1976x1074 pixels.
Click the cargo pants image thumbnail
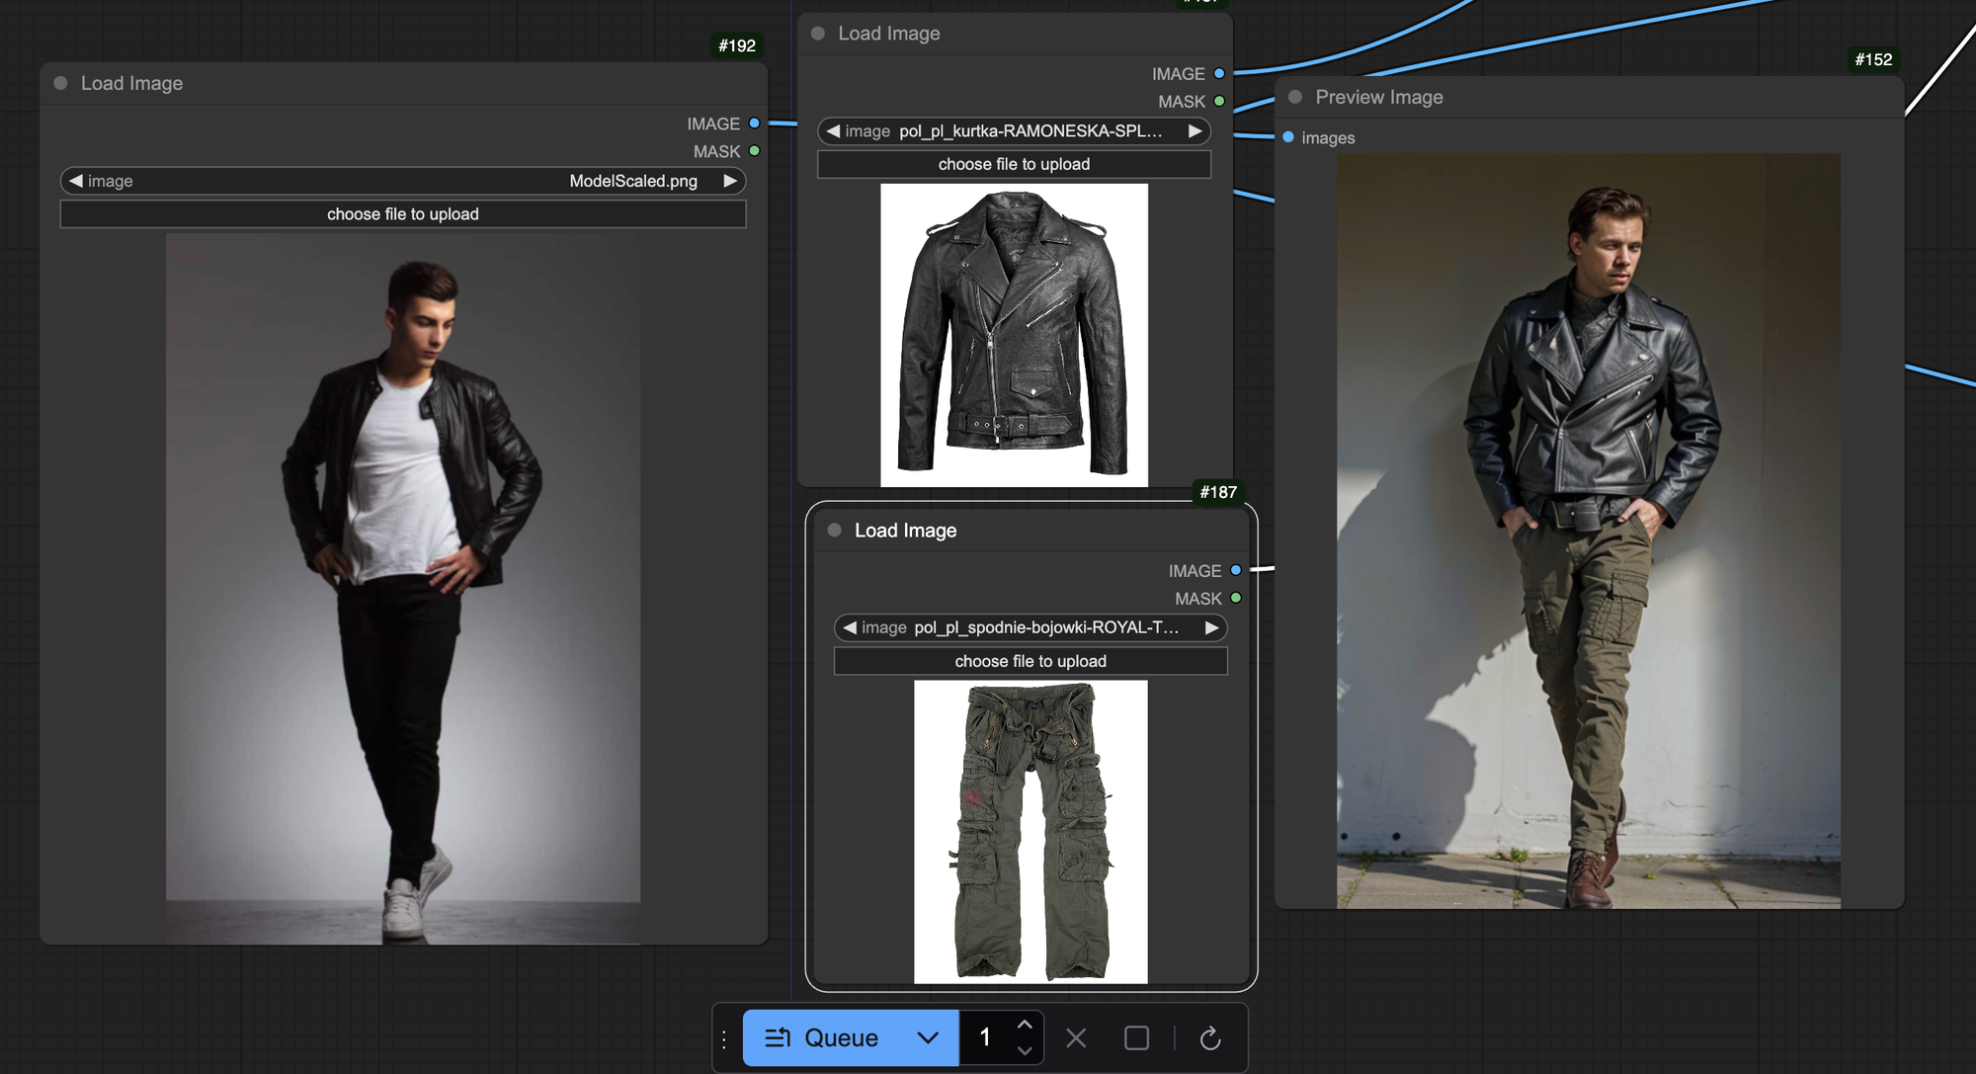point(1030,831)
